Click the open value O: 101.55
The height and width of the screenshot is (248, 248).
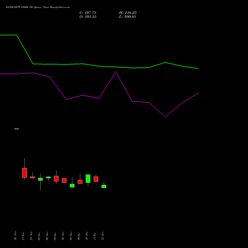88,17
